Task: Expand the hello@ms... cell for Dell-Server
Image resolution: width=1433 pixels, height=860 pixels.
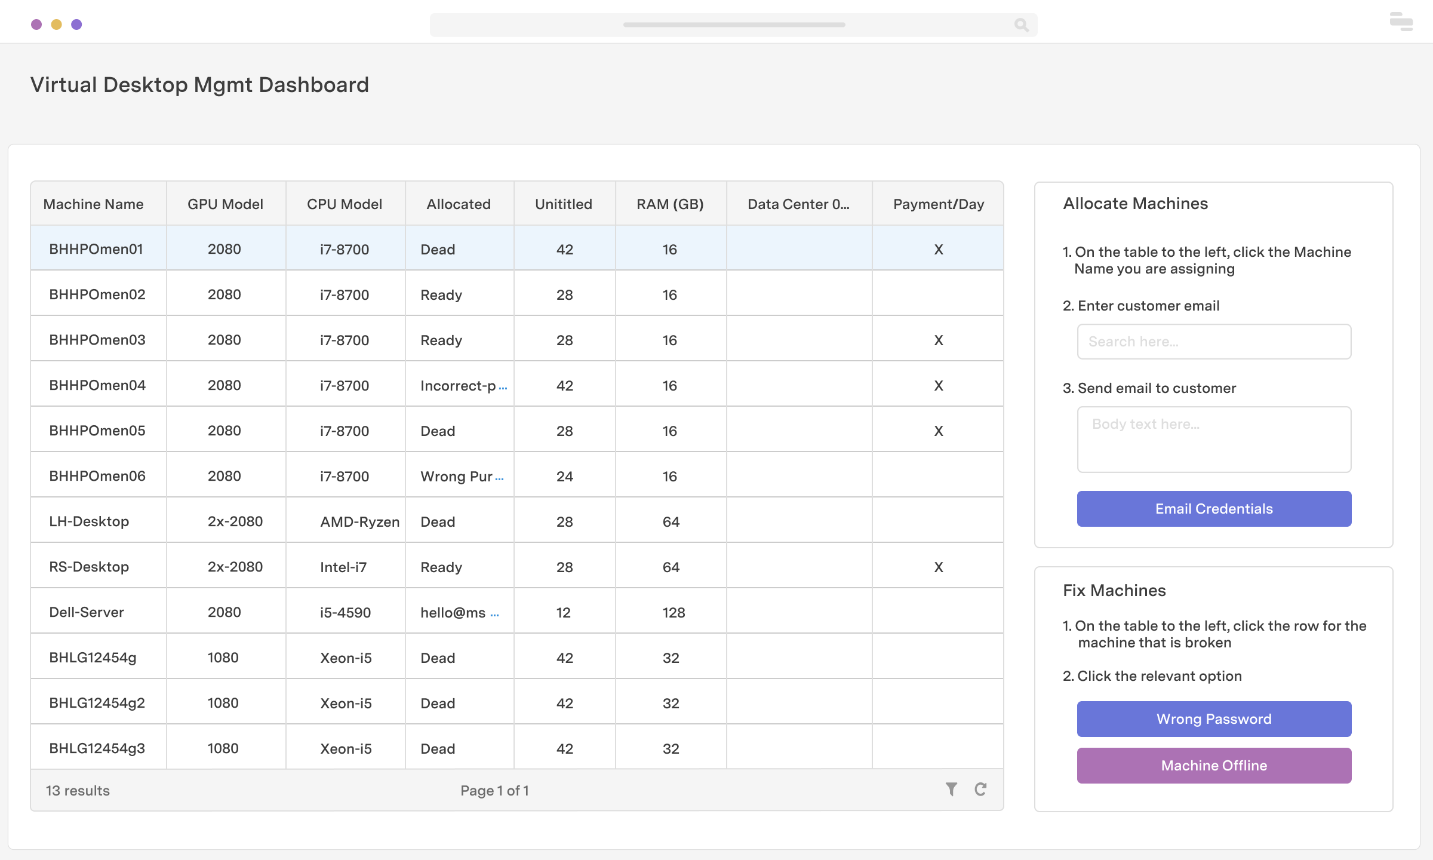Action: [494, 613]
